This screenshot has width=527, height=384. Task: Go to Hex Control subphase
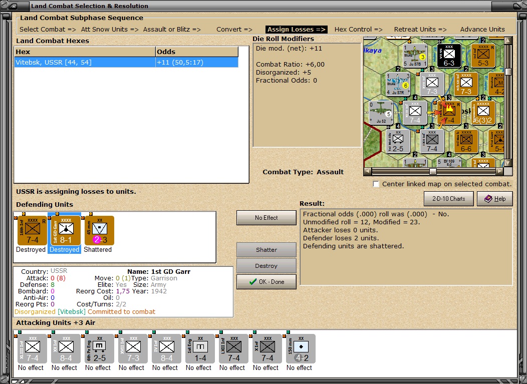click(358, 29)
